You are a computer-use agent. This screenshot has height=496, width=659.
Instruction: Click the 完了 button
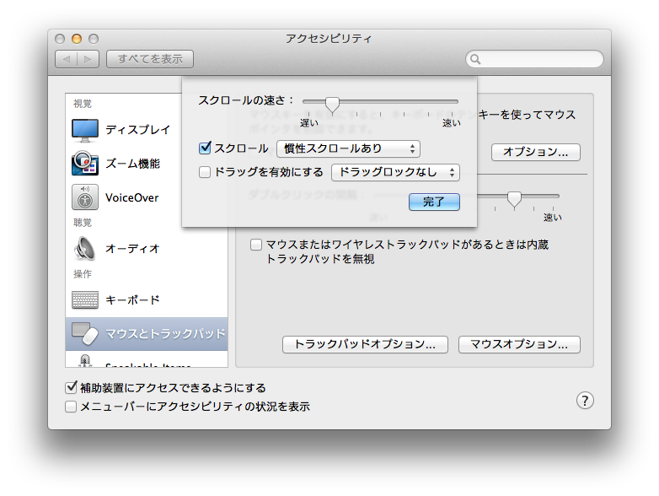[434, 202]
